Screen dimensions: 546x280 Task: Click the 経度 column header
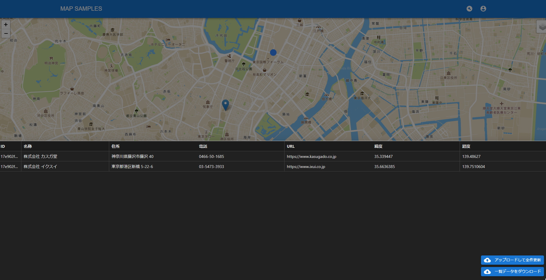tap(466, 146)
